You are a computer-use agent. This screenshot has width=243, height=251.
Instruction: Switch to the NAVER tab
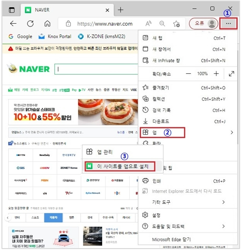tap(67, 10)
